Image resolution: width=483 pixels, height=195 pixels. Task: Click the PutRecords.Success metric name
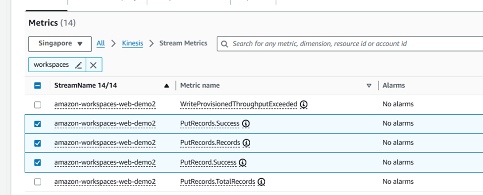pos(210,124)
